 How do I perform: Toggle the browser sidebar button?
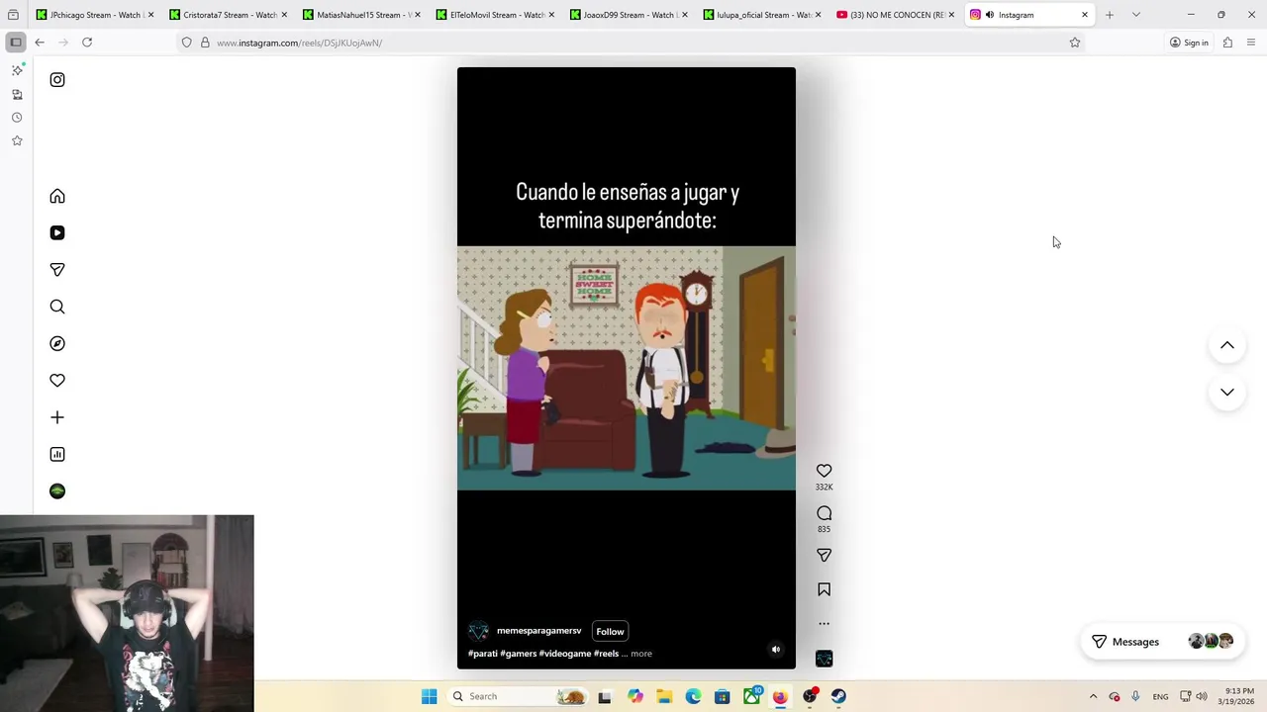coord(16,43)
